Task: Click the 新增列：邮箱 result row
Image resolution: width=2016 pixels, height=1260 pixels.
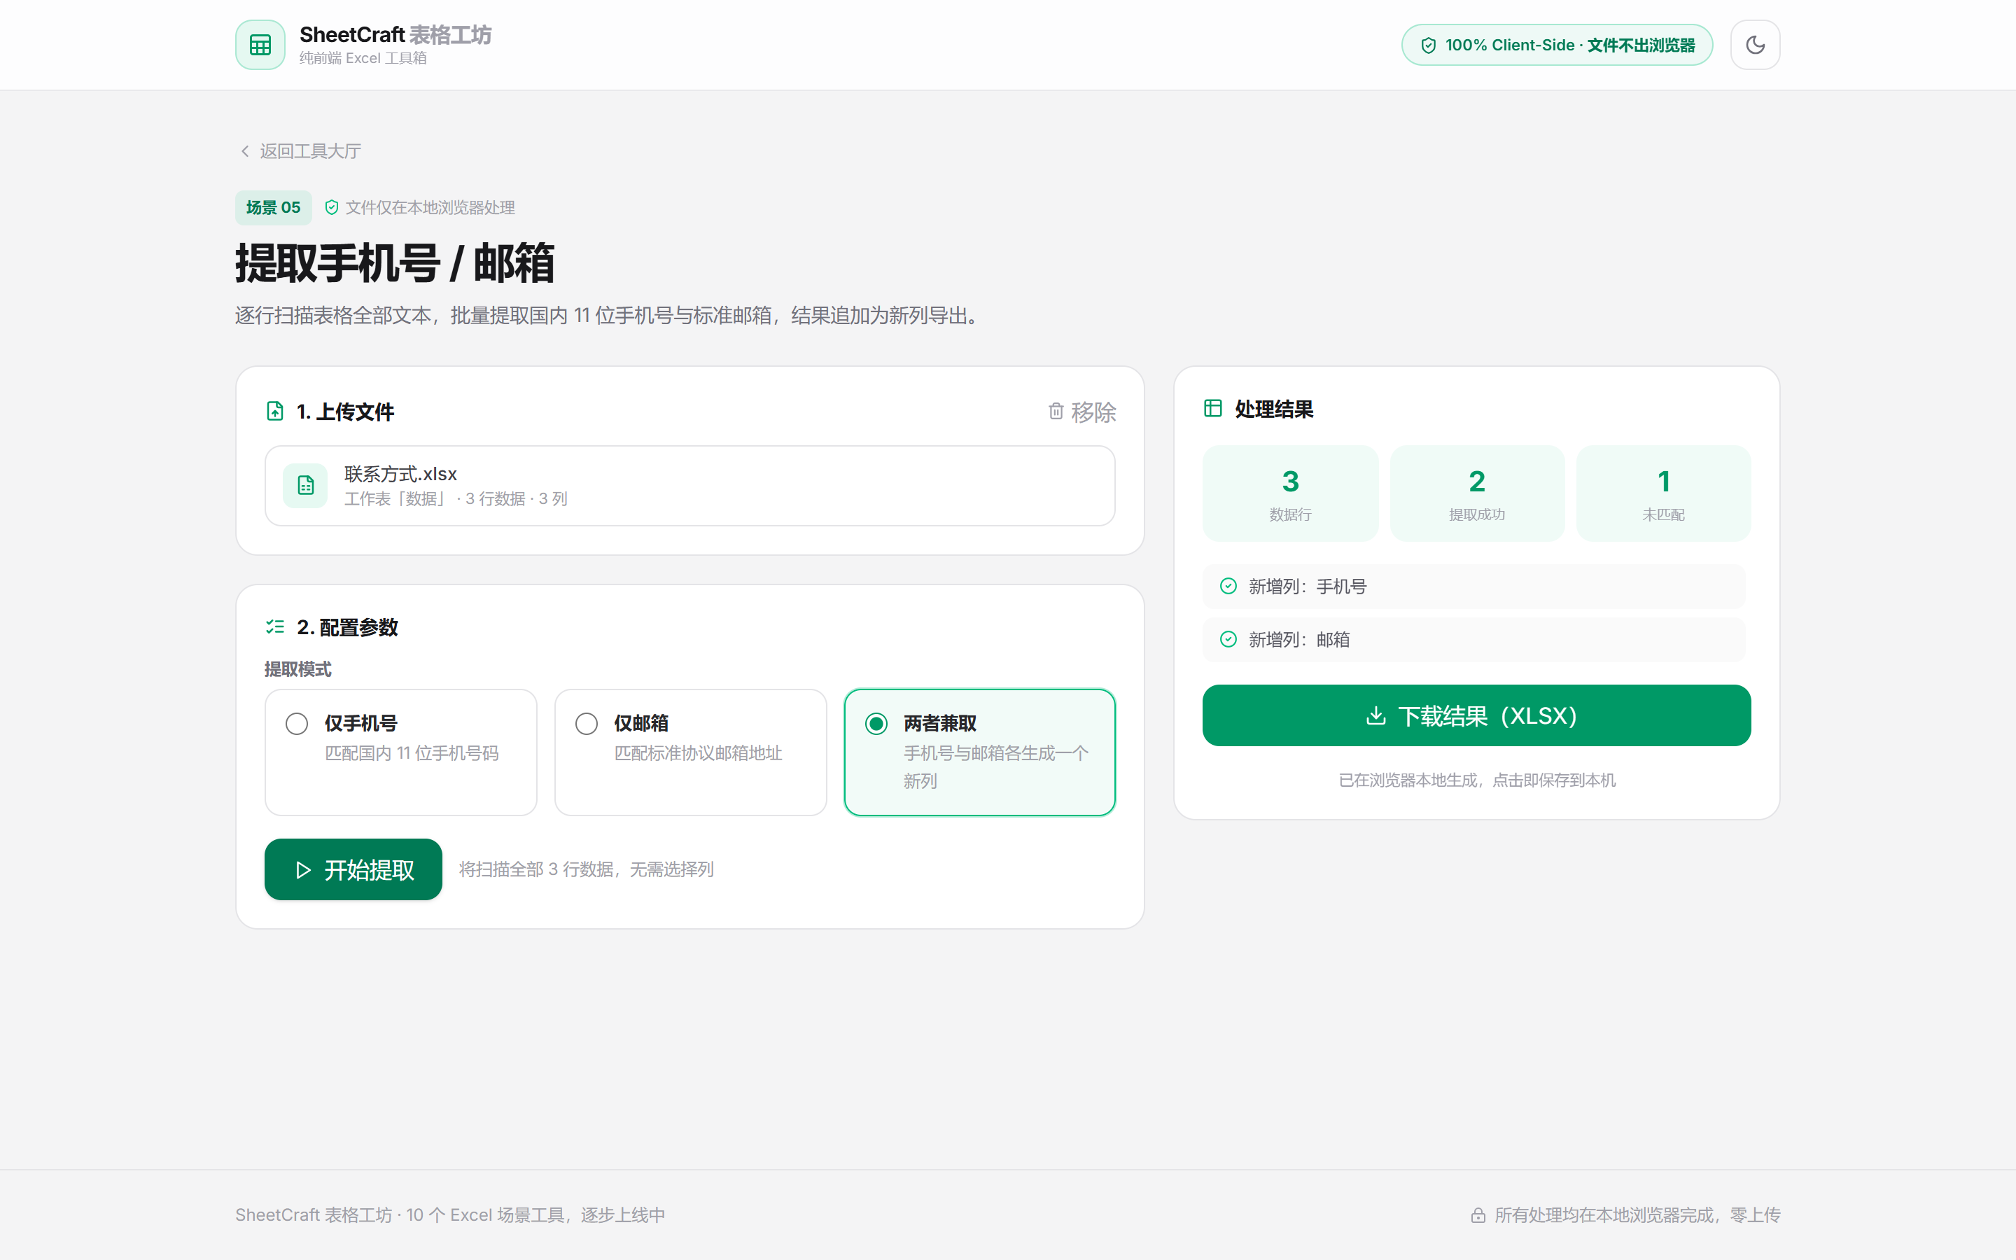Action: click(1473, 639)
